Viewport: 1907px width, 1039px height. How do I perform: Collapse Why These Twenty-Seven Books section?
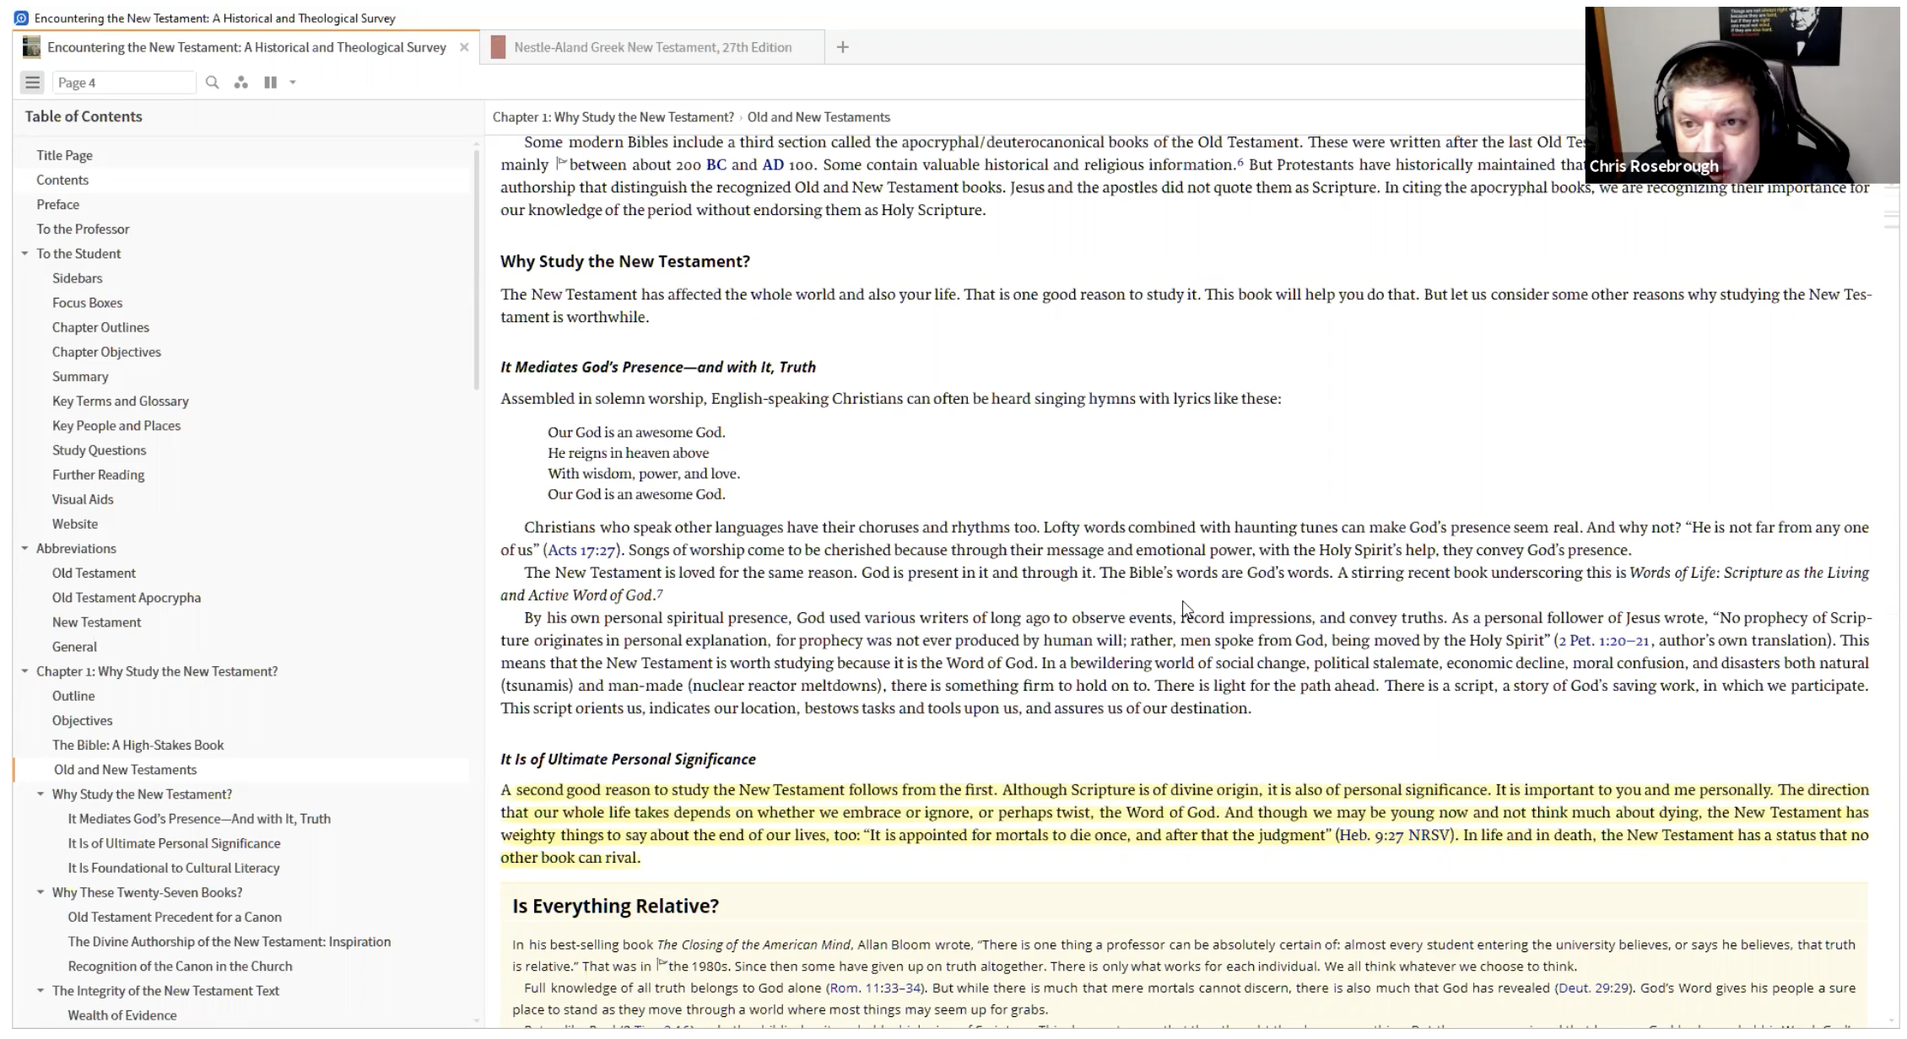(41, 892)
